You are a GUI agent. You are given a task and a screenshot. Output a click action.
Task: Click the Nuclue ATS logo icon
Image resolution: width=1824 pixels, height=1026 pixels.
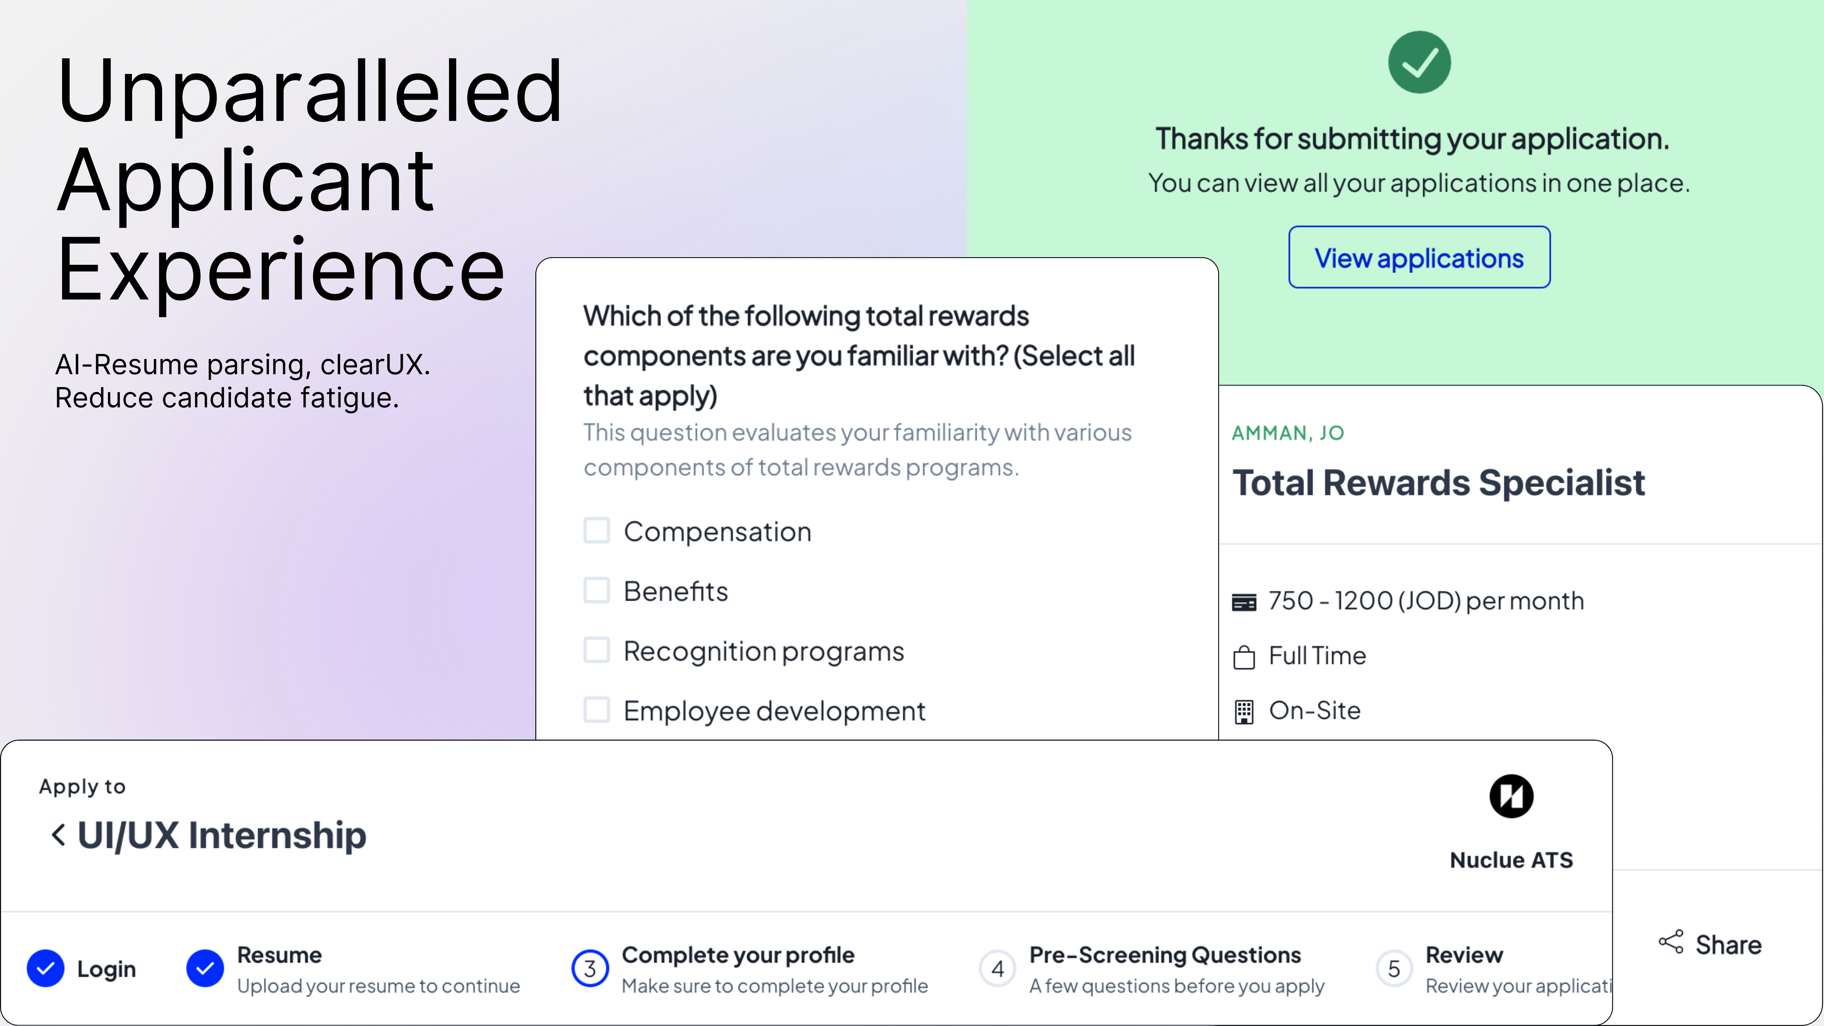(x=1511, y=796)
